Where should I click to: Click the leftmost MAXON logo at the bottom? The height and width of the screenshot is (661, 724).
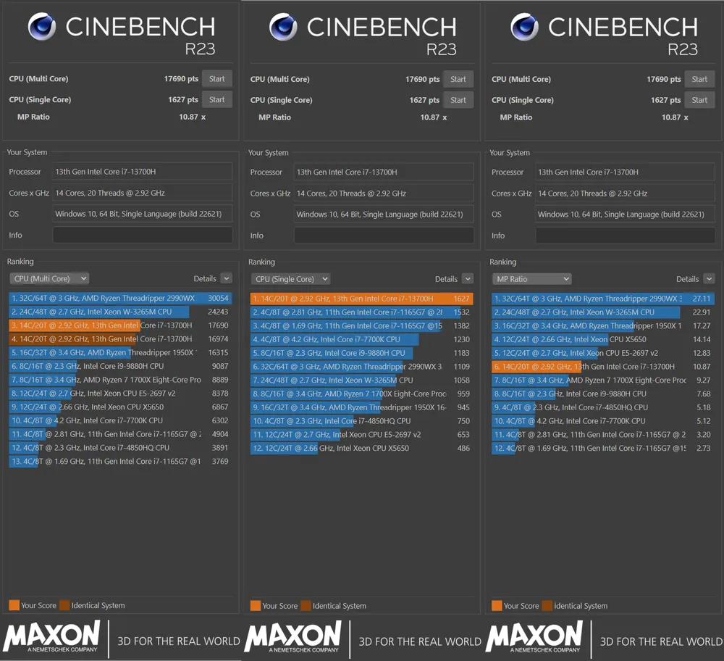click(51, 637)
